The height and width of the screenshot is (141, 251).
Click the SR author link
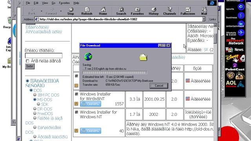click(206, 50)
